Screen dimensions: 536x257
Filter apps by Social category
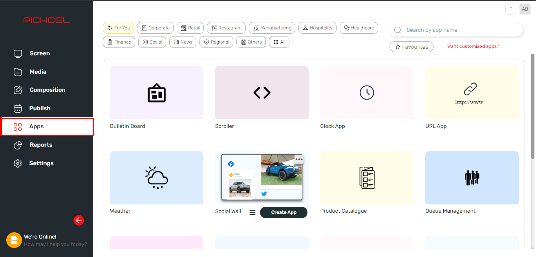coord(152,42)
